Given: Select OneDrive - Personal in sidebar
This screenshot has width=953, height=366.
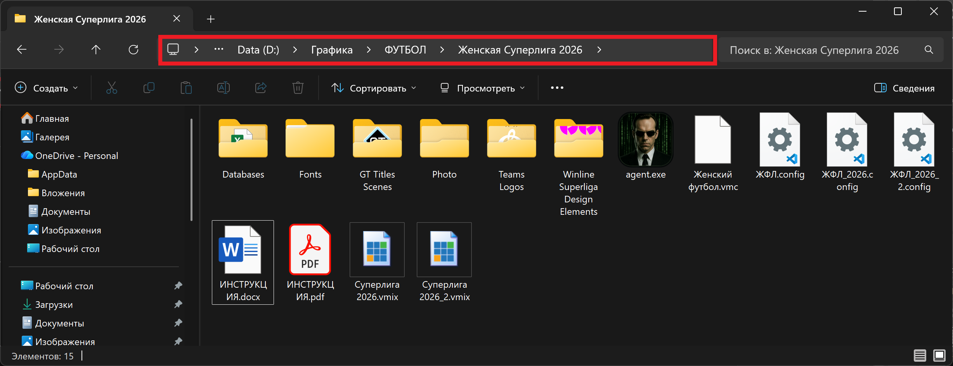Looking at the screenshot, I should [x=69, y=155].
